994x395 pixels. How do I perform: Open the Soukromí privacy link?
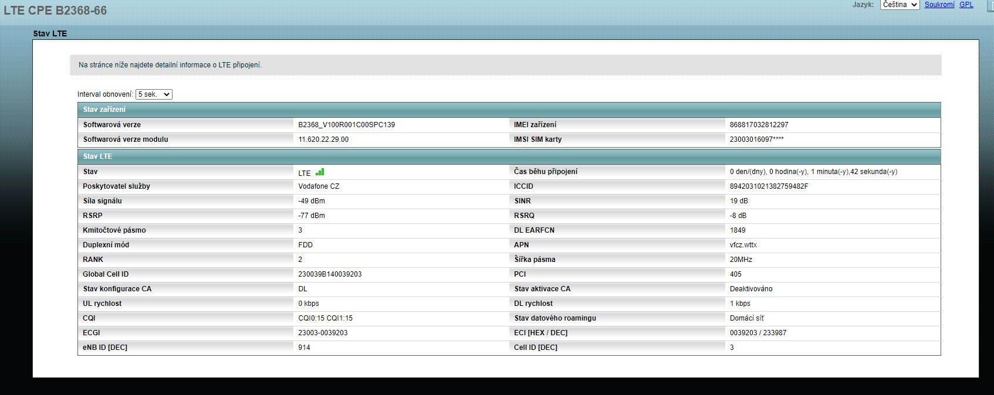coord(939,5)
